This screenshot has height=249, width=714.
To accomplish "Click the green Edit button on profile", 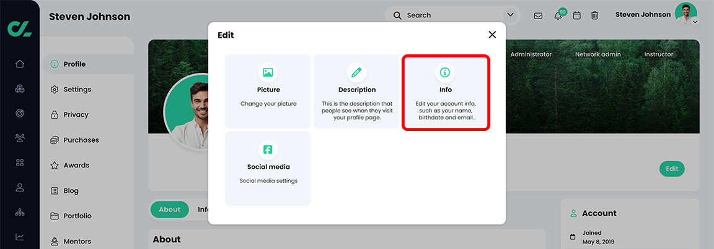I will click(x=672, y=169).
